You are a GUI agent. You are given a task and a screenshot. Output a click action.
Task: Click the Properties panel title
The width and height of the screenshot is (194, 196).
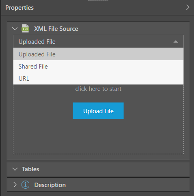pos(19,8)
